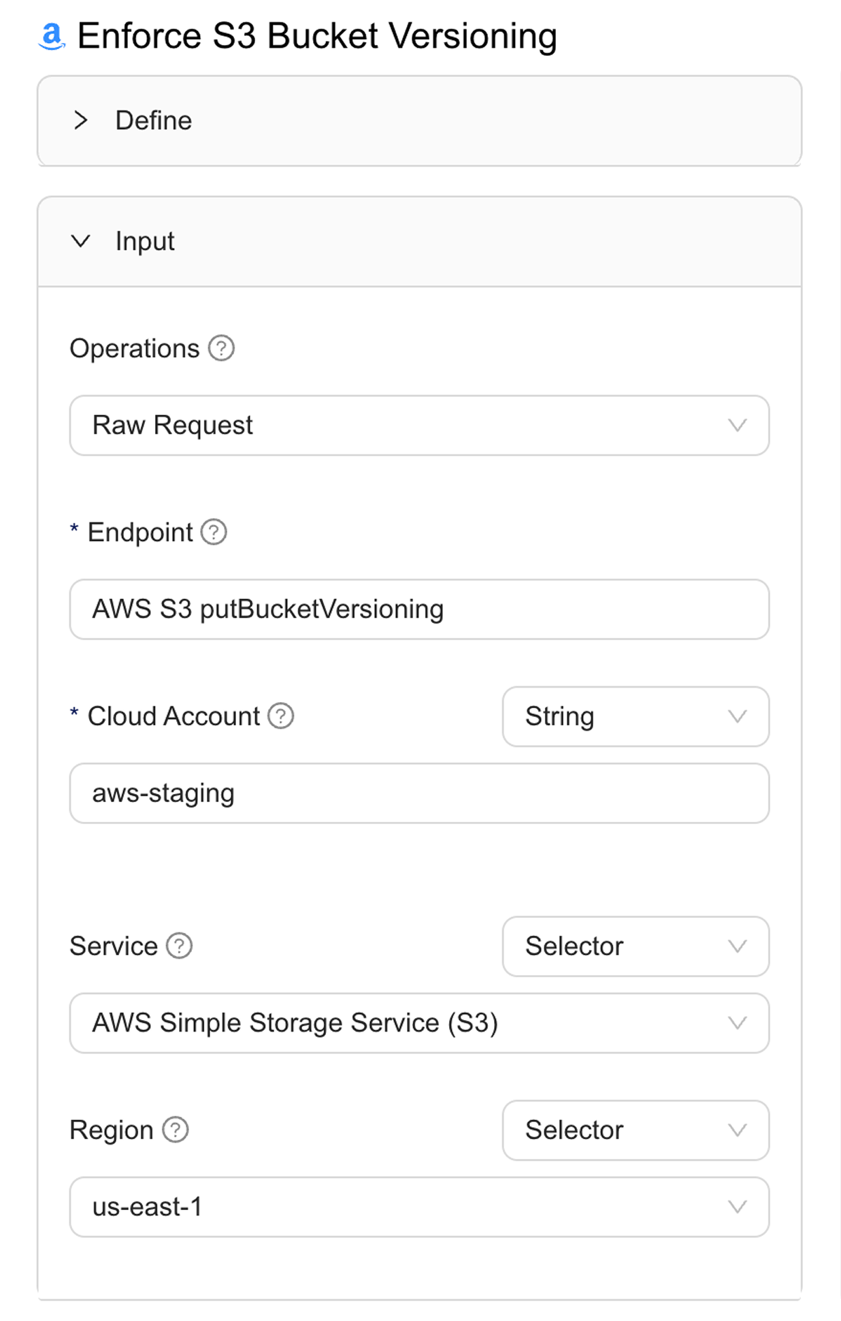Click the Endpoint help question icon
Image resolution: width=841 pixels, height=1321 pixels.
(x=214, y=532)
